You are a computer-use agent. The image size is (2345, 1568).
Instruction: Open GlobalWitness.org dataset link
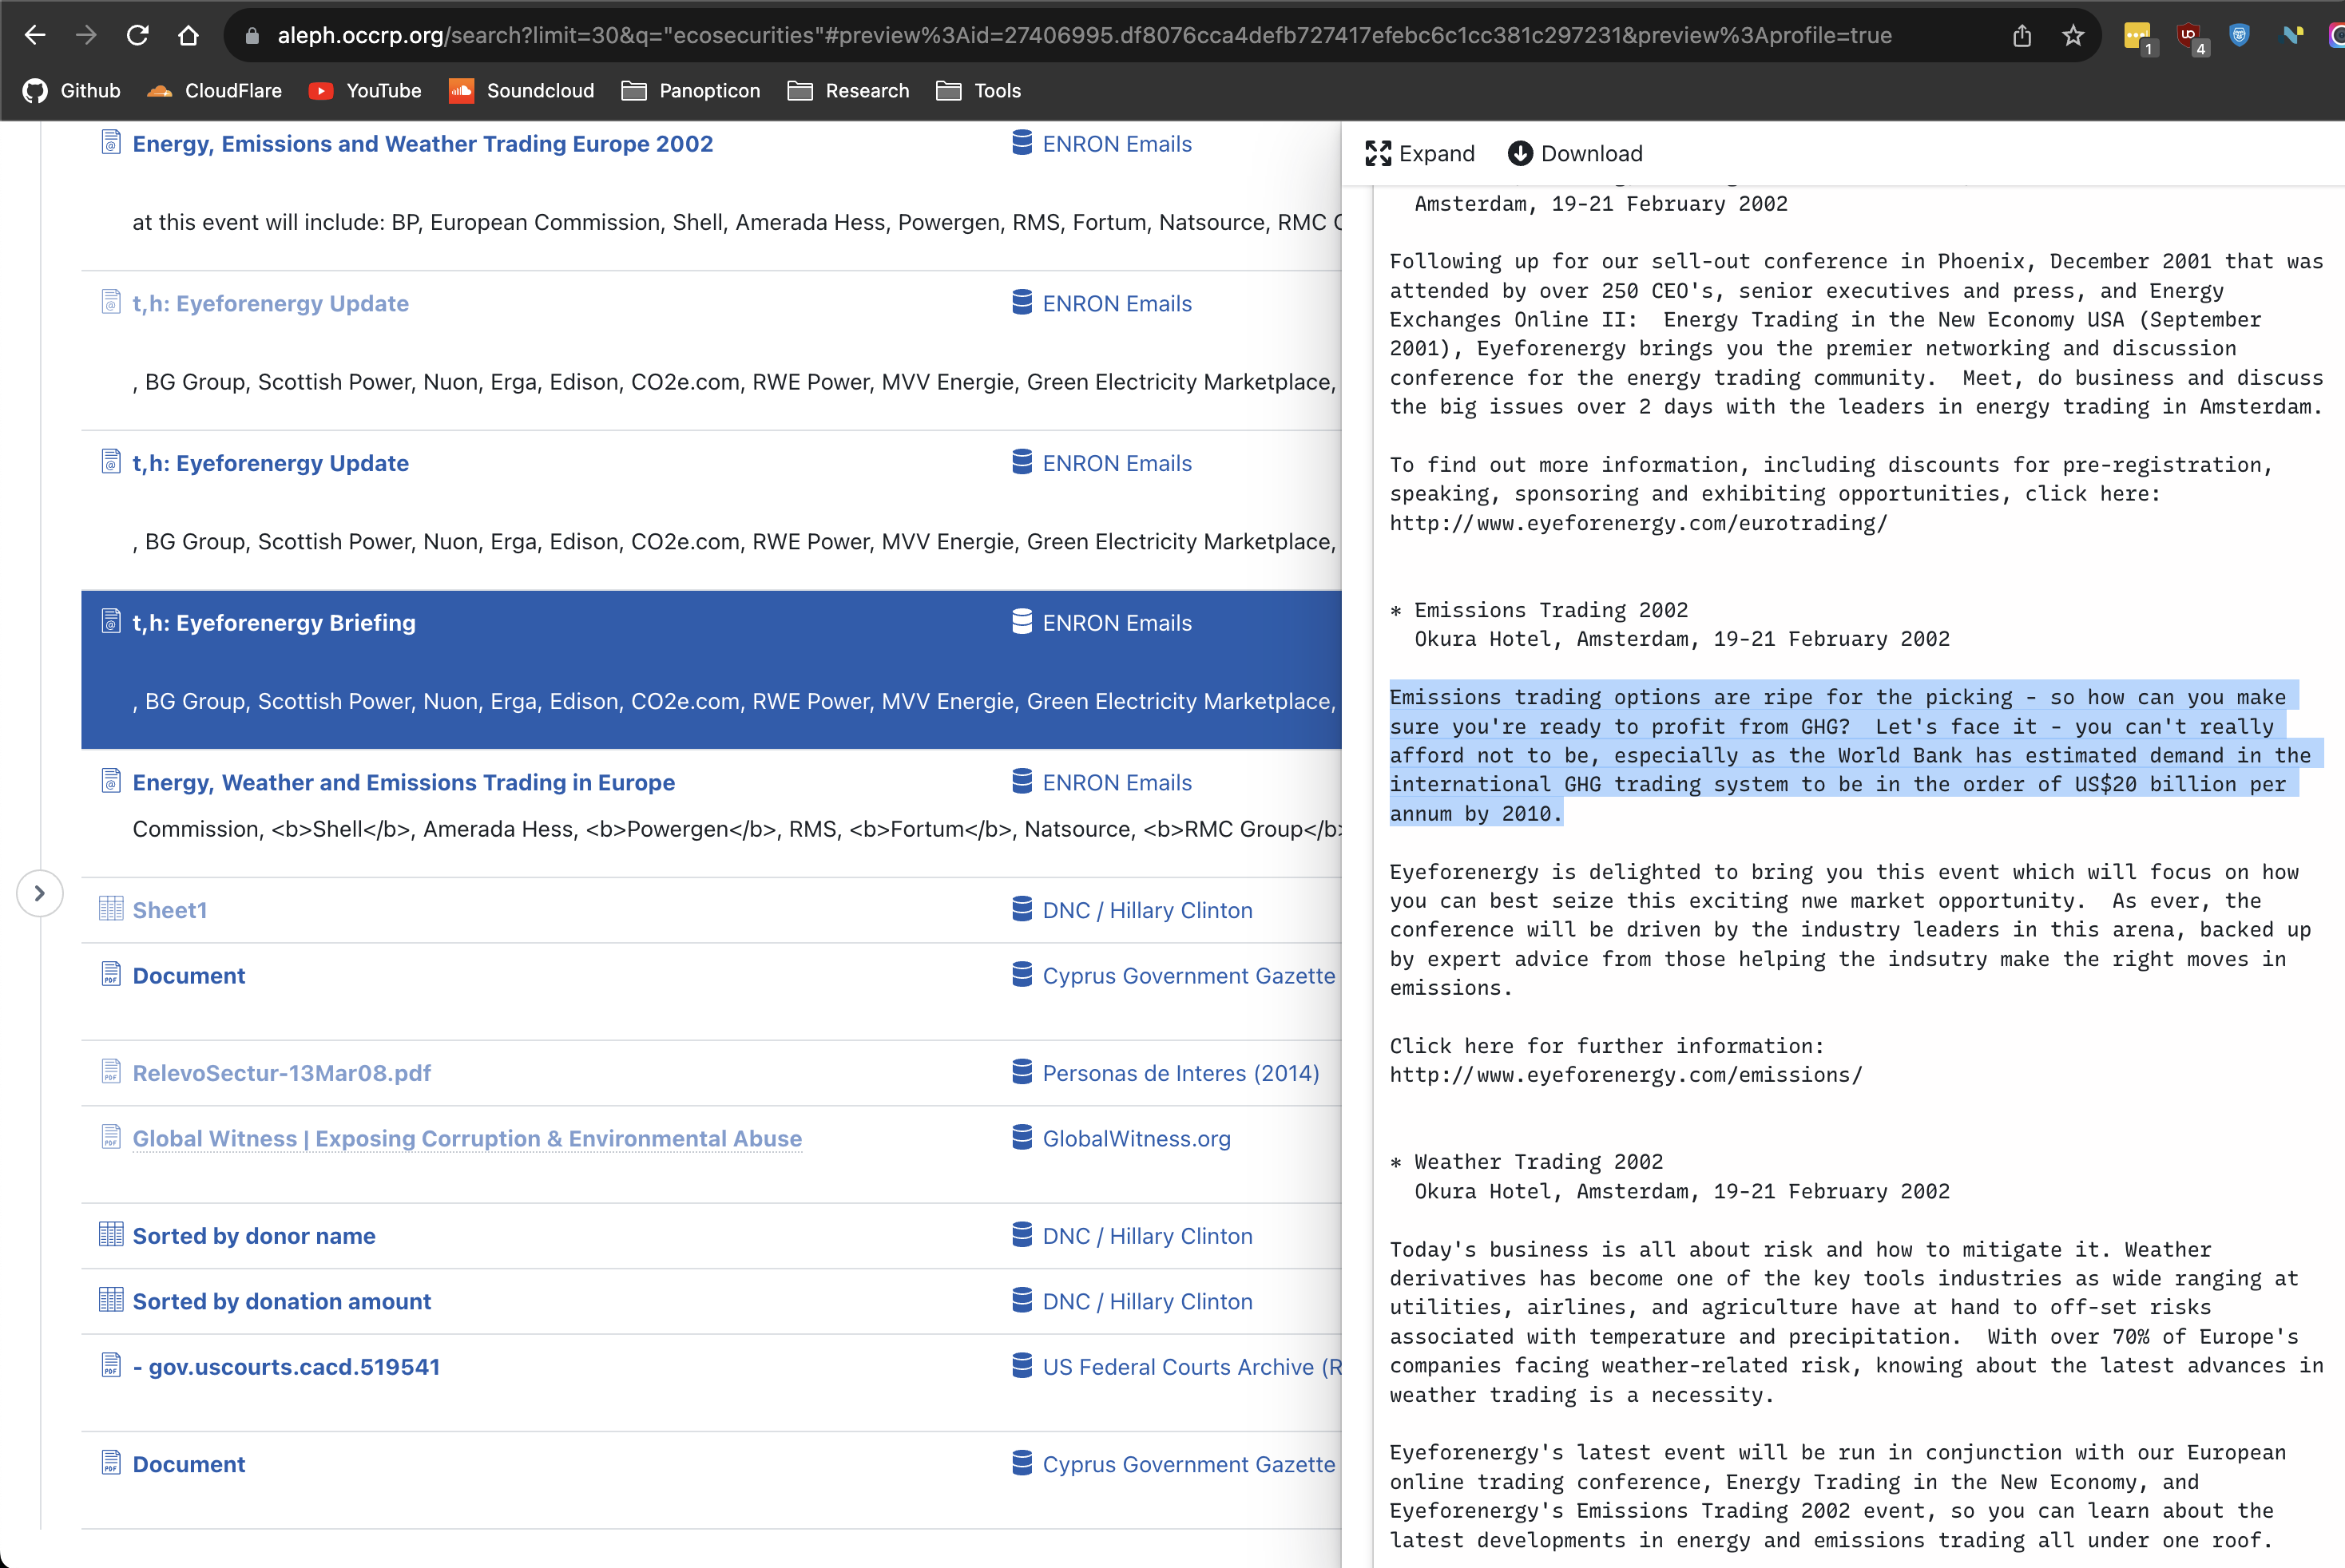[1137, 1139]
